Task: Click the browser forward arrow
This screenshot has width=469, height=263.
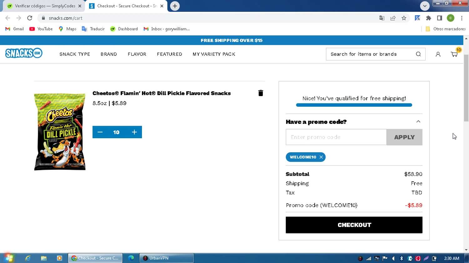Action: [x=19, y=18]
